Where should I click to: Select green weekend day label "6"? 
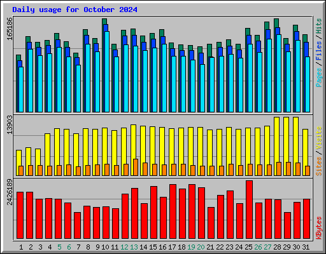(x=69, y=247)
